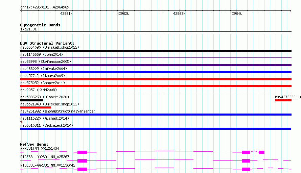
Task: Select the left exon of PTGES3L-AARSD1|NM_001136042
Action: coord(82,169)
